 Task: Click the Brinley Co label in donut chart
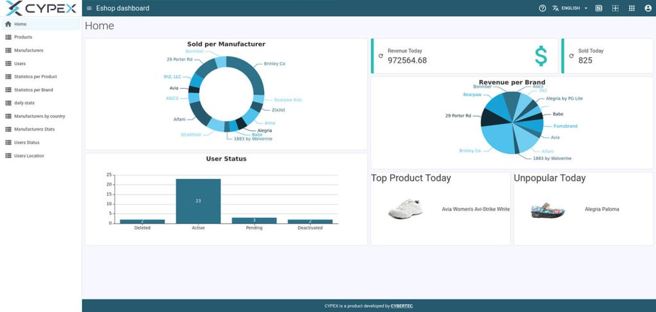pyautogui.click(x=274, y=64)
